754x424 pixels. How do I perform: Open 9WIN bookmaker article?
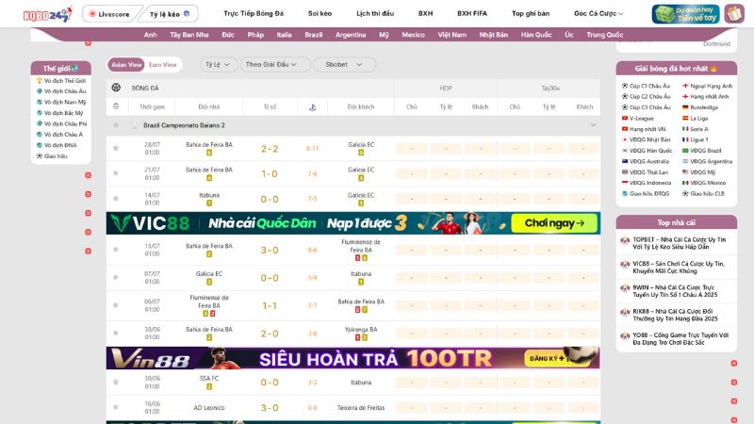(677, 291)
